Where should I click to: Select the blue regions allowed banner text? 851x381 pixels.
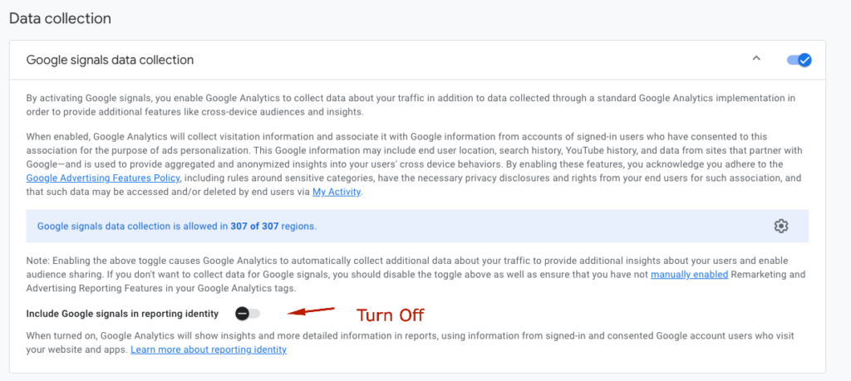pyautogui.click(x=177, y=226)
